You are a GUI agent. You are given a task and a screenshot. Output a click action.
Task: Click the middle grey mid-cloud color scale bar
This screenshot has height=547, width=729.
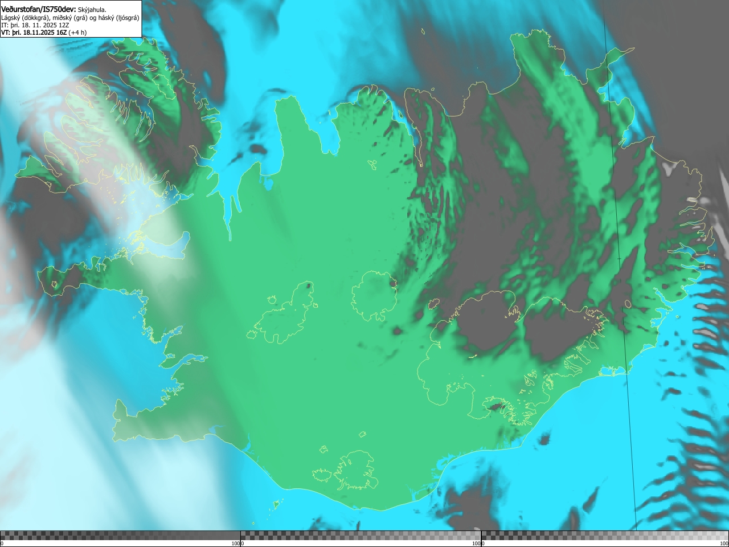[x=361, y=536]
